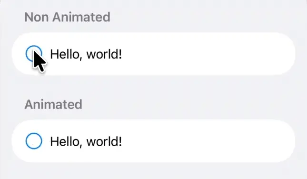Mark the first Hello, world! item complete

34,53
